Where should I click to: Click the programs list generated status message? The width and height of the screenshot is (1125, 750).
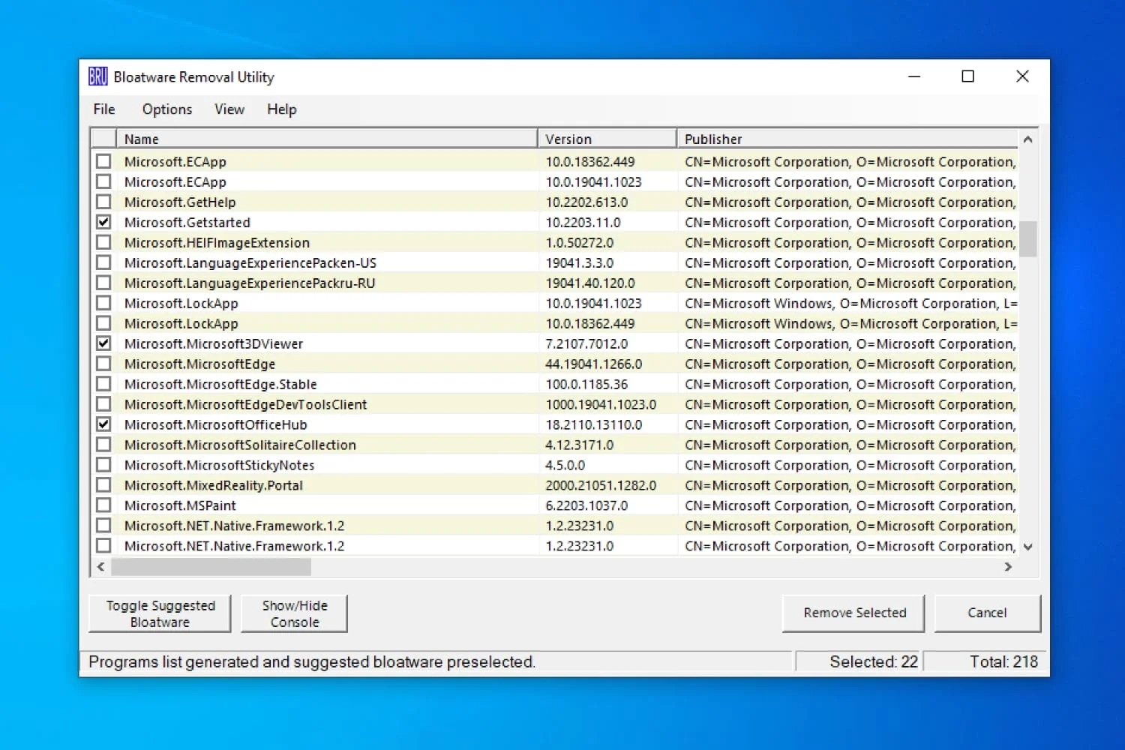coord(312,661)
